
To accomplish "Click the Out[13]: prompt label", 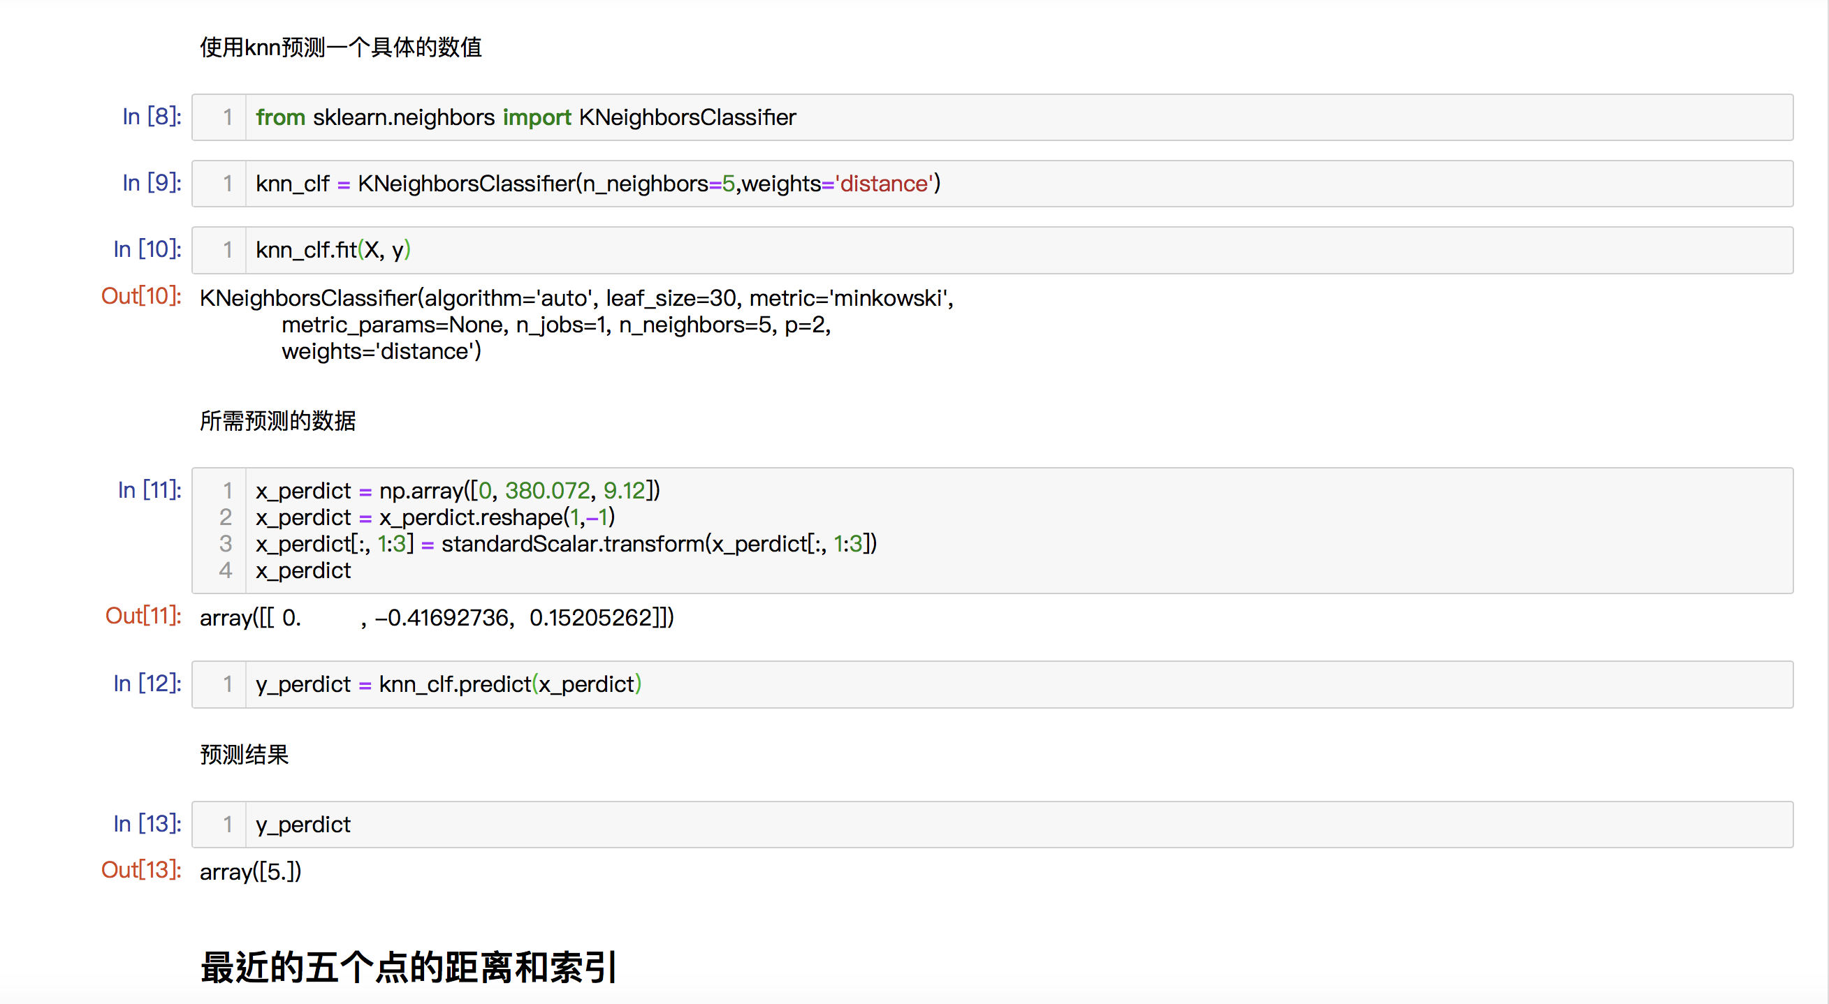I will click(x=141, y=870).
